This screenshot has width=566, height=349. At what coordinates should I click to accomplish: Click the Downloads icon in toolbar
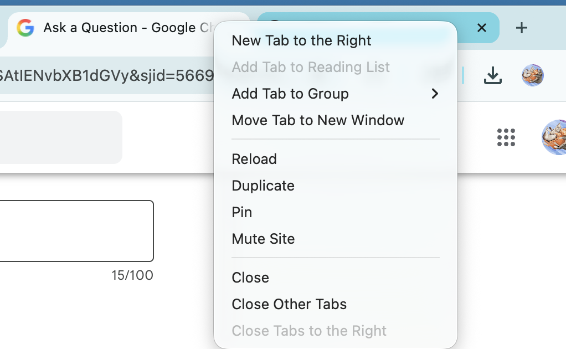(x=492, y=75)
